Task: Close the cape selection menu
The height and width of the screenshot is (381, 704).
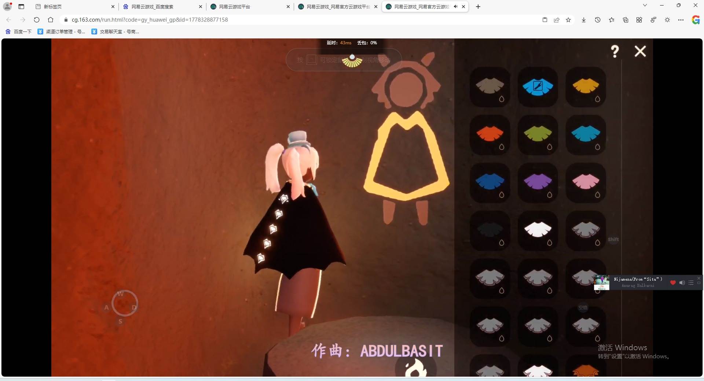Action: pyautogui.click(x=640, y=51)
